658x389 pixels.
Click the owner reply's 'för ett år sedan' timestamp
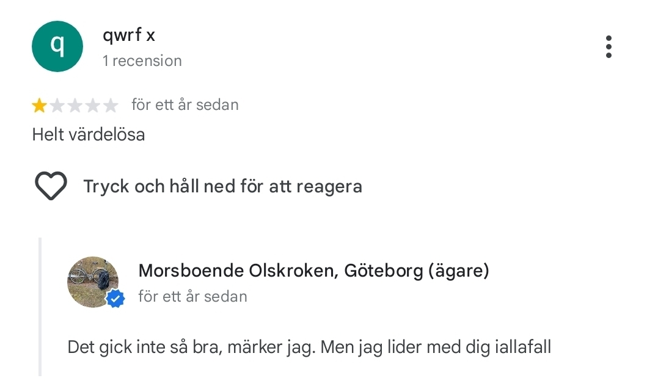(x=192, y=297)
